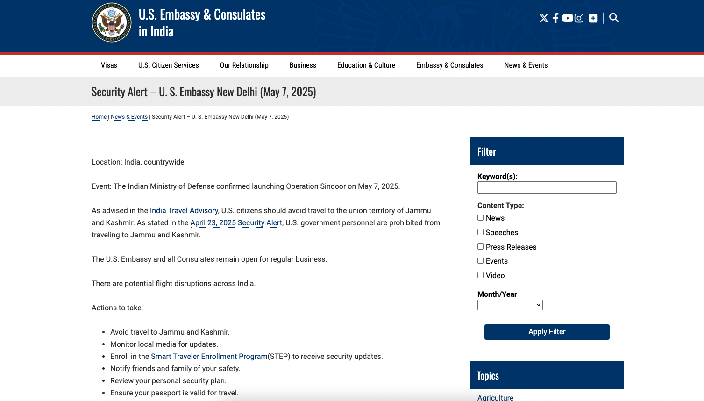Open the April 23, 2025 Security Alert link

point(236,223)
